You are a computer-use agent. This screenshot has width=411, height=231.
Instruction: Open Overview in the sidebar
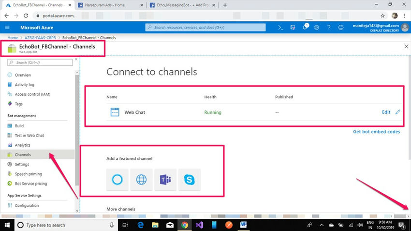23,75
